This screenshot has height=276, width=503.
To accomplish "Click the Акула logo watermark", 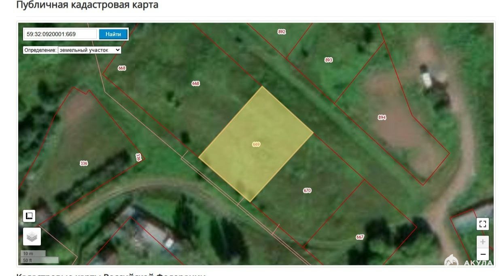I will click(x=469, y=262).
